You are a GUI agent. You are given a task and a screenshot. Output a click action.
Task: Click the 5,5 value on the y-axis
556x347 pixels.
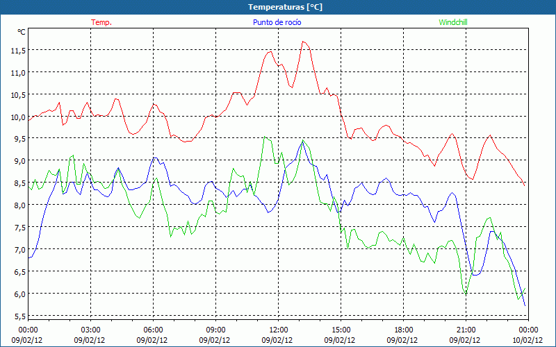[20, 316]
